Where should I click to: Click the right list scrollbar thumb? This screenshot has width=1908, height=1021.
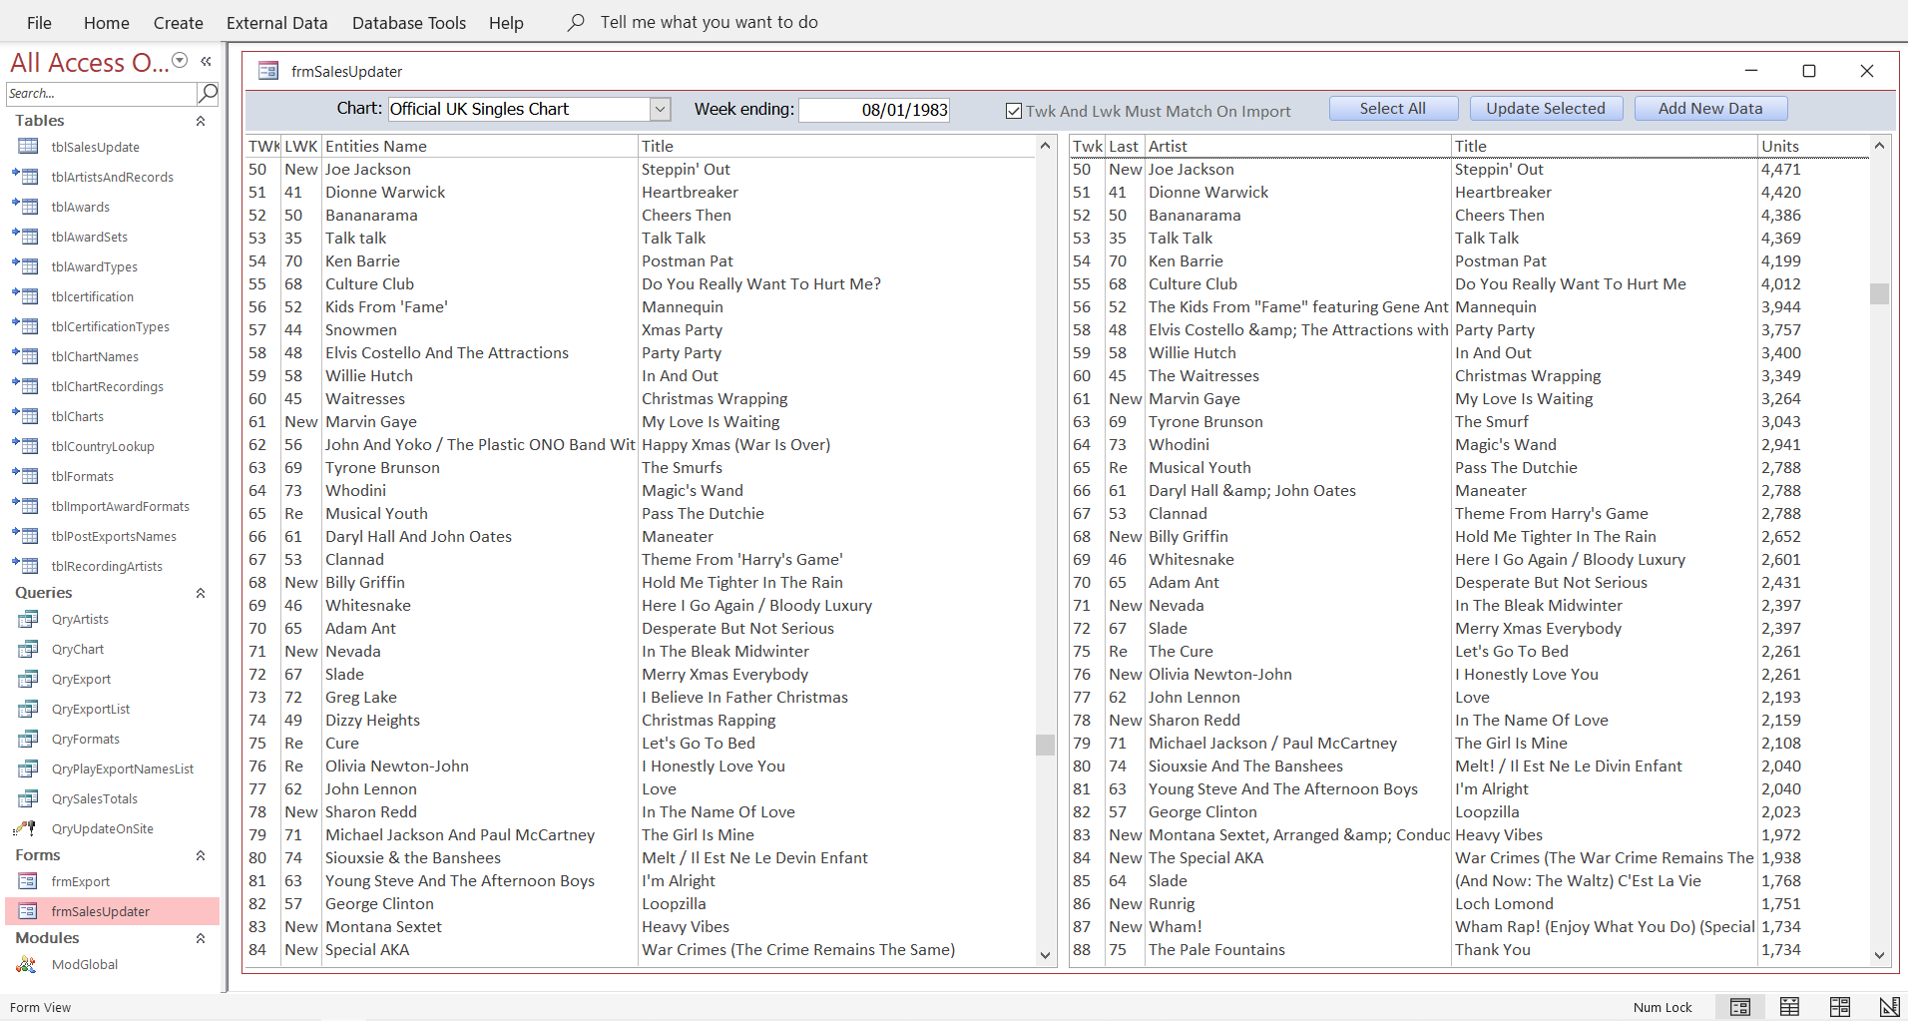click(x=1879, y=293)
